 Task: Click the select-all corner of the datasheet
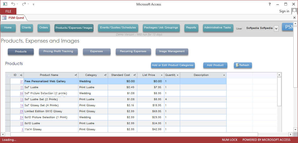coord(8,75)
